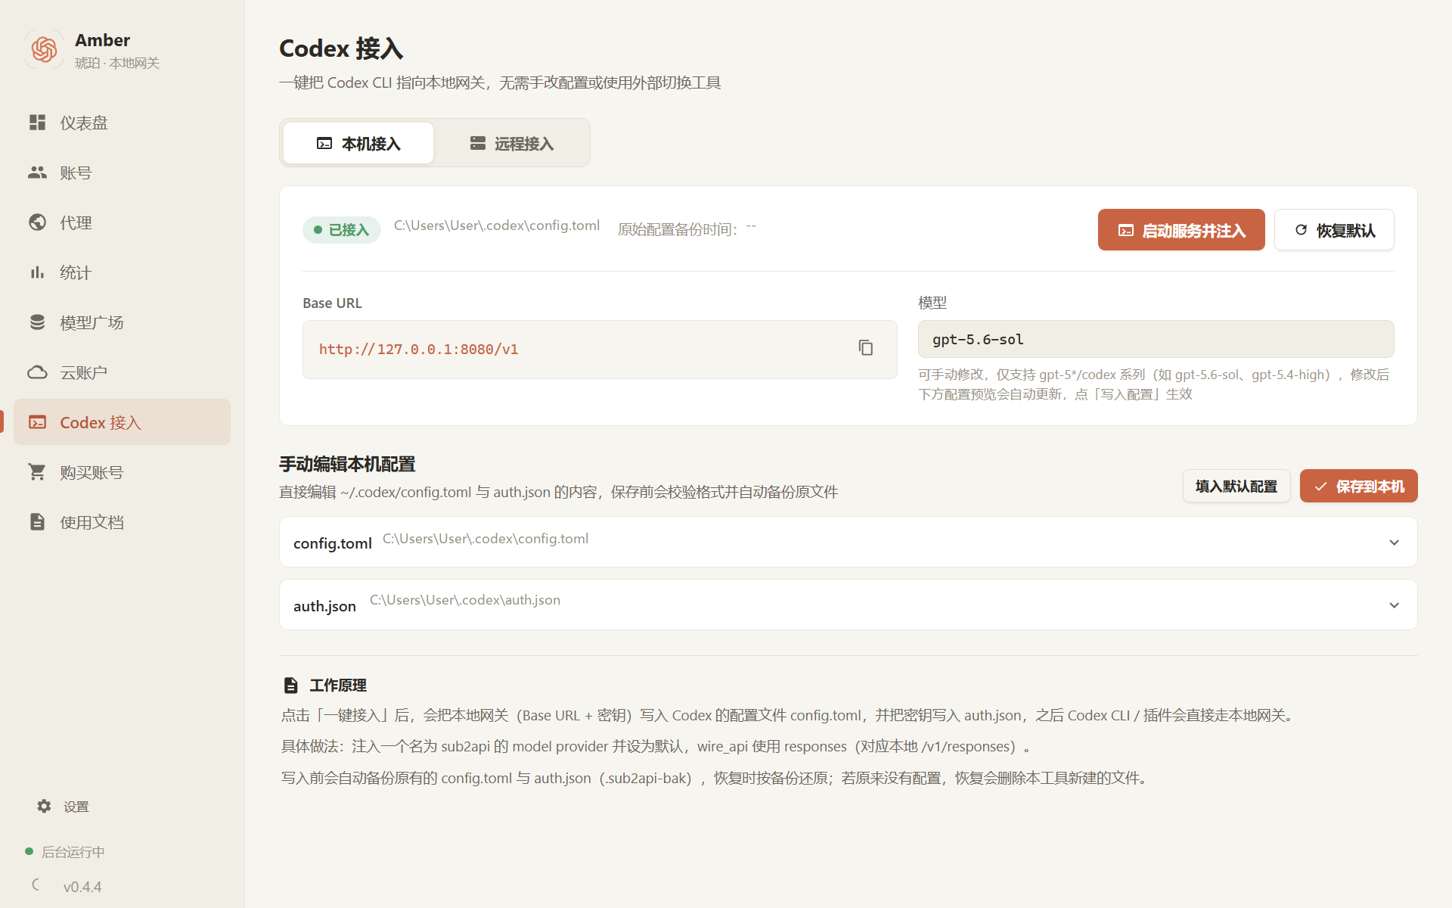Select Codex 接入 in the sidebar
Screen dimensions: 1452x908
pyautogui.click(x=122, y=422)
